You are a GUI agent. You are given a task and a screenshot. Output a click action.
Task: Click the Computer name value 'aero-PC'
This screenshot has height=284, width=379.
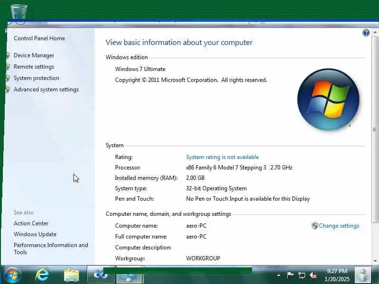click(x=196, y=226)
